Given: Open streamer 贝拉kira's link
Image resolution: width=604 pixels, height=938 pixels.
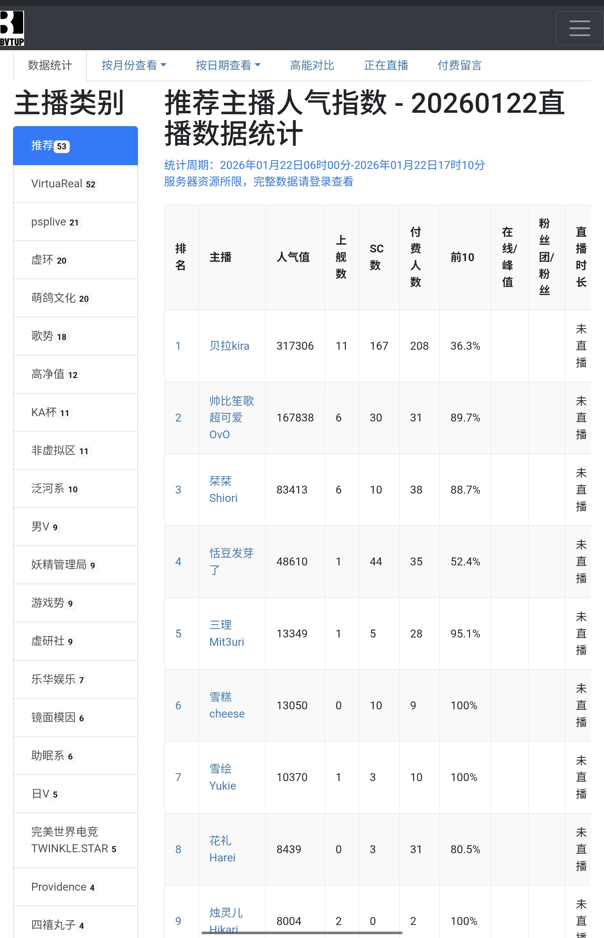Looking at the screenshot, I should (229, 346).
